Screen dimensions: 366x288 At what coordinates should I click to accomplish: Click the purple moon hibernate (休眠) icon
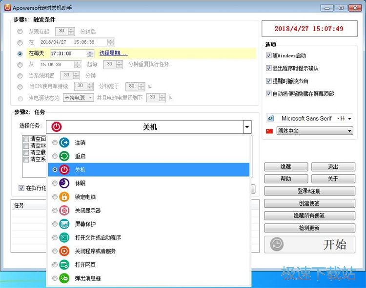click(64, 183)
